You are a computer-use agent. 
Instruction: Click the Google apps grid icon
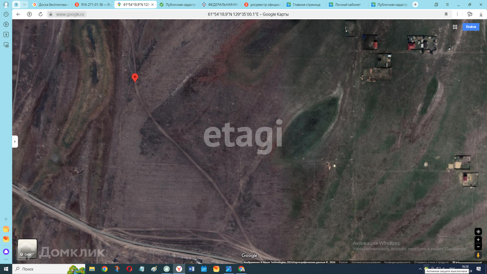[455, 27]
